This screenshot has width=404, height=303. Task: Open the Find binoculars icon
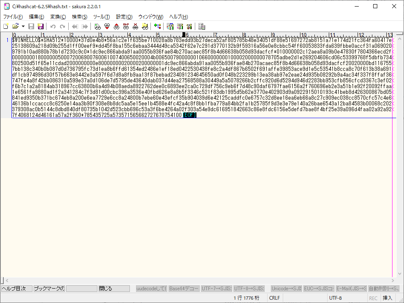coord(97,26)
